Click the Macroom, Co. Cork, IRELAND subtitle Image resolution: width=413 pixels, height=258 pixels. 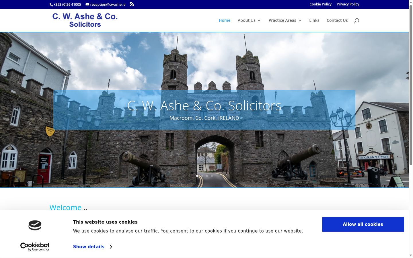click(x=204, y=118)
